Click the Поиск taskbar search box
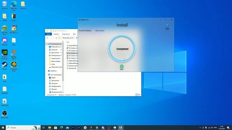Image resolution: width=232 pixels, height=130 pixels. pos(23,127)
